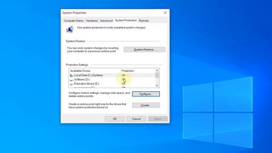Image resolution: width=272 pixels, height=153 pixels.
Task: Go to the Remote tab
Action: (144, 21)
